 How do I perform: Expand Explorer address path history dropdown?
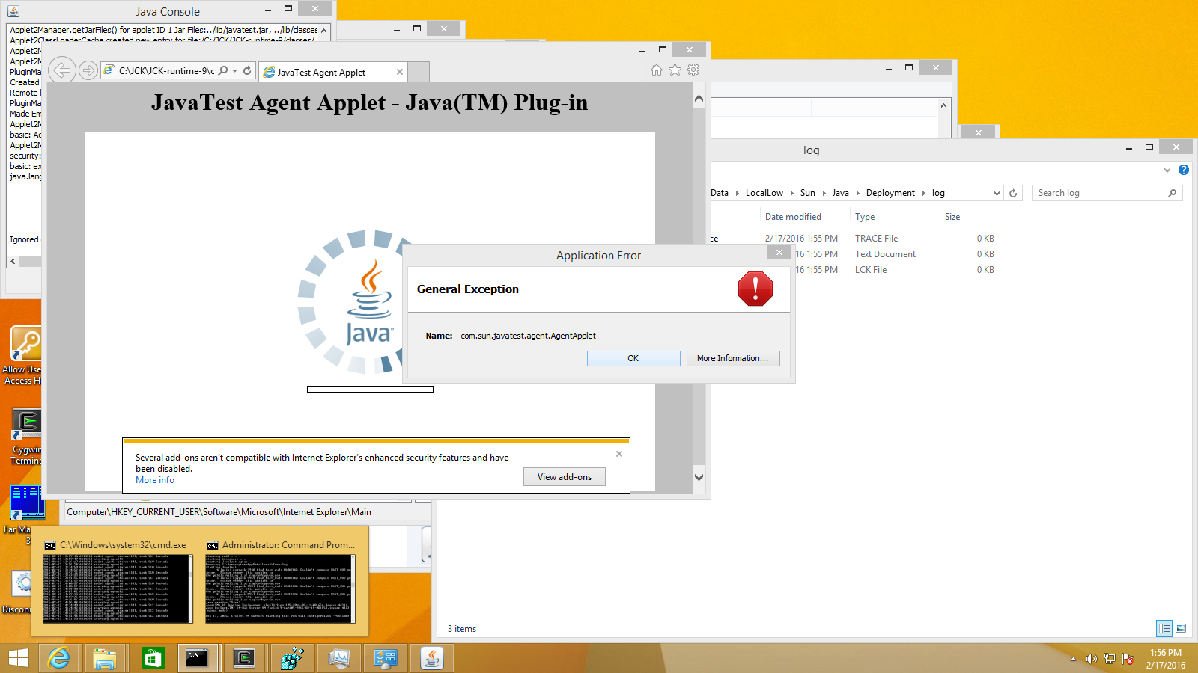click(997, 193)
